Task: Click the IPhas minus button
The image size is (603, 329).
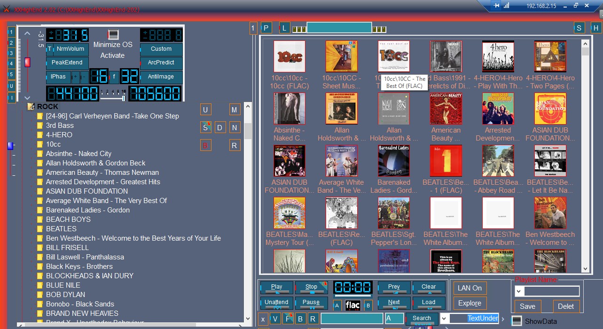Action: pos(84,77)
